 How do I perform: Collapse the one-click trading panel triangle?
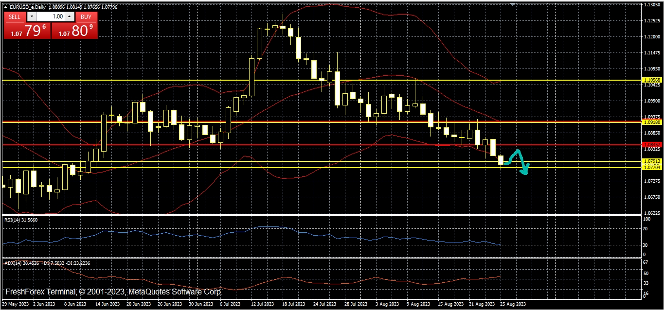(5, 6)
